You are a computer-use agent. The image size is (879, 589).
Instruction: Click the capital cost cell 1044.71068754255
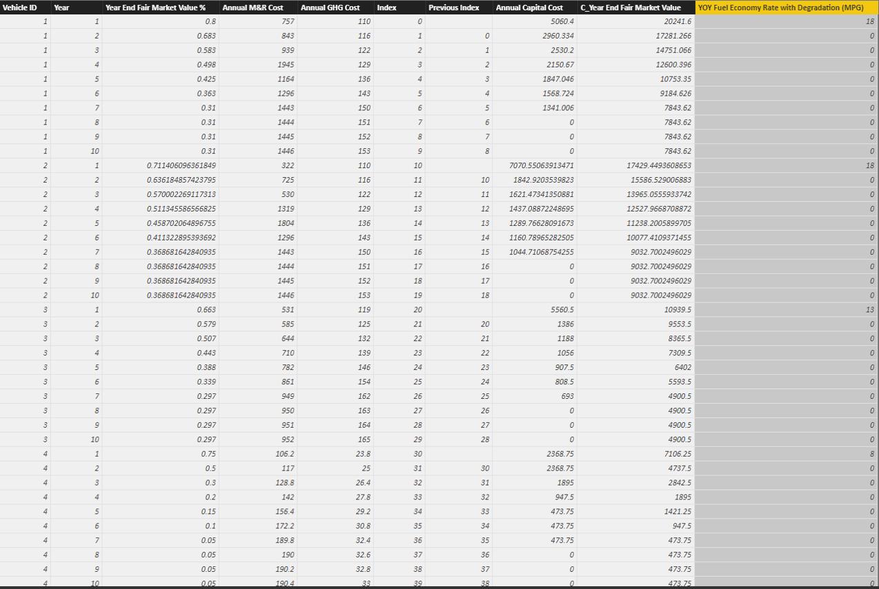(535, 252)
